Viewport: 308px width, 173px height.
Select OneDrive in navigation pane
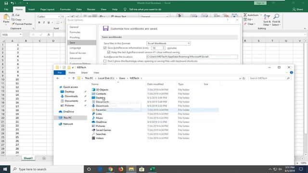point(68,111)
